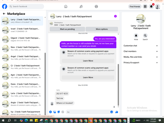The image size is (164, 123).
Task: Open the account profile avatar menu
Action: (x=157, y=7)
